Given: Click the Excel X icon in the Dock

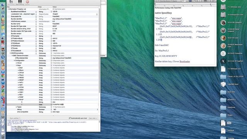Looking at the screenshot, I should pos(3,91).
